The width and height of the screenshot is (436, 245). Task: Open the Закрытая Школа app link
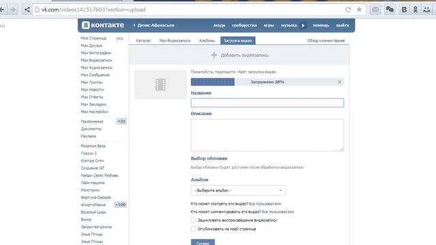click(96, 227)
